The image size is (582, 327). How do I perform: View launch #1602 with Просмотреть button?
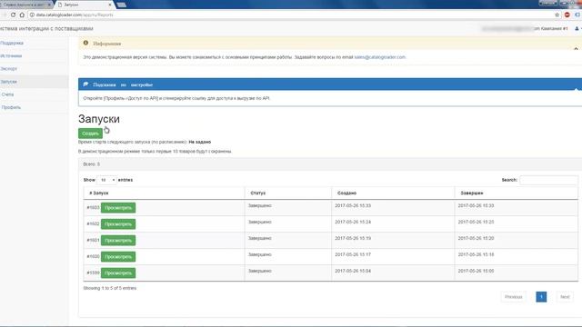(118, 224)
